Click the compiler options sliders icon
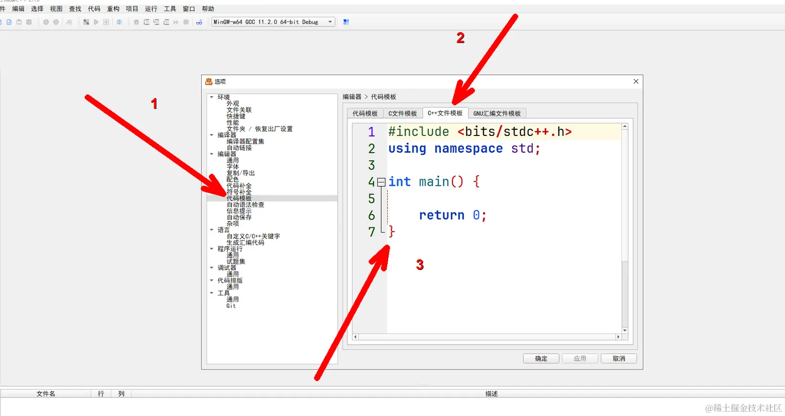 [x=119, y=22]
